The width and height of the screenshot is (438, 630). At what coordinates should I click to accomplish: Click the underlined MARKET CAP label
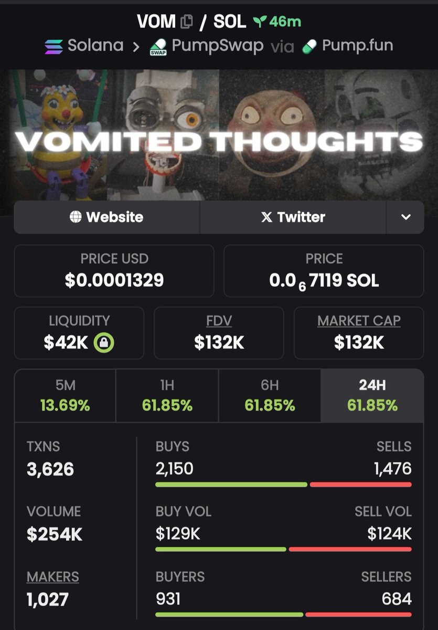tap(359, 321)
